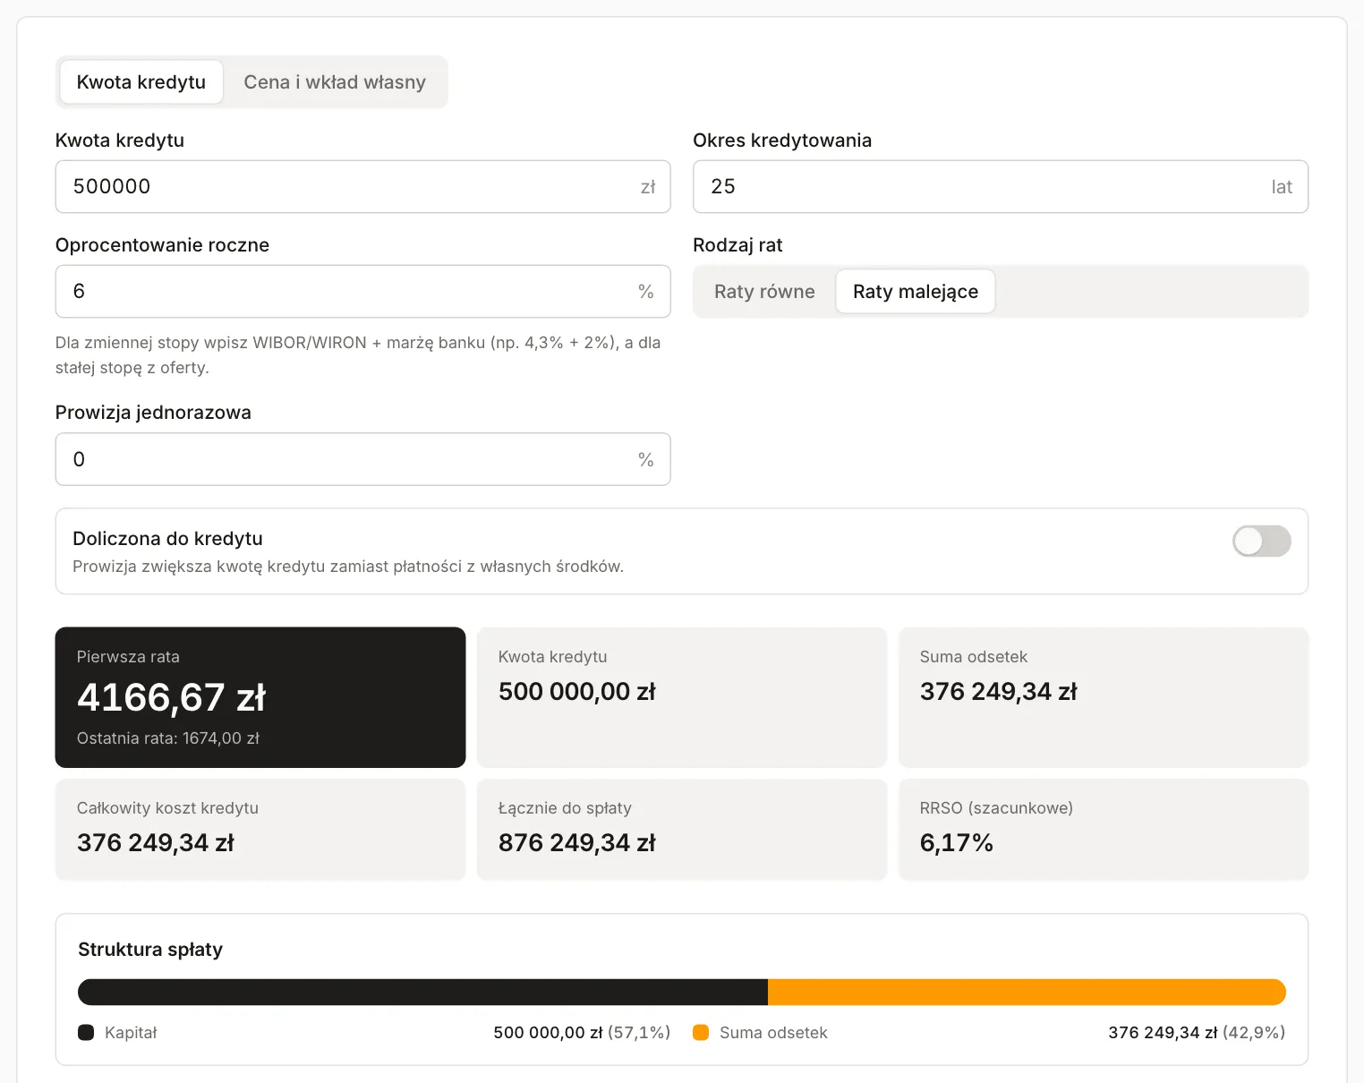Toggle the Doliczona do kredytu switch

tap(1262, 541)
